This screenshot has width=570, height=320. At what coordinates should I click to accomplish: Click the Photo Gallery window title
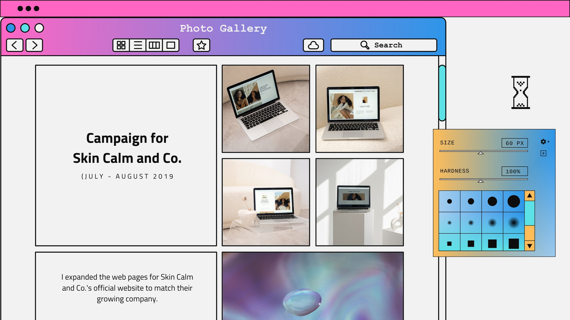[223, 28]
